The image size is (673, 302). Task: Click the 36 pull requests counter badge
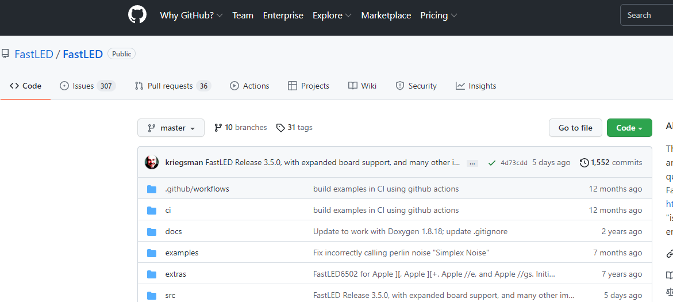(203, 86)
